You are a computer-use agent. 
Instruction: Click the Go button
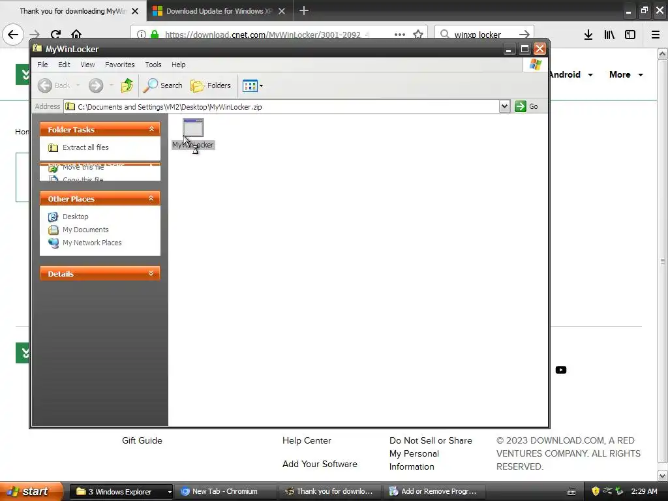(526, 106)
